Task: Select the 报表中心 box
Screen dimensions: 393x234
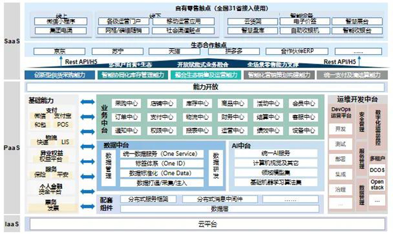Action: point(197,131)
